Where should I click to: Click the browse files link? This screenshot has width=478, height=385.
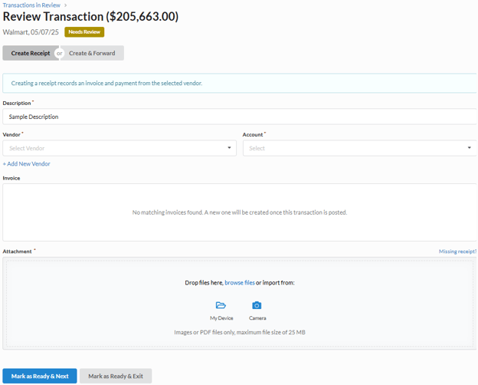(x=240, y=283)
